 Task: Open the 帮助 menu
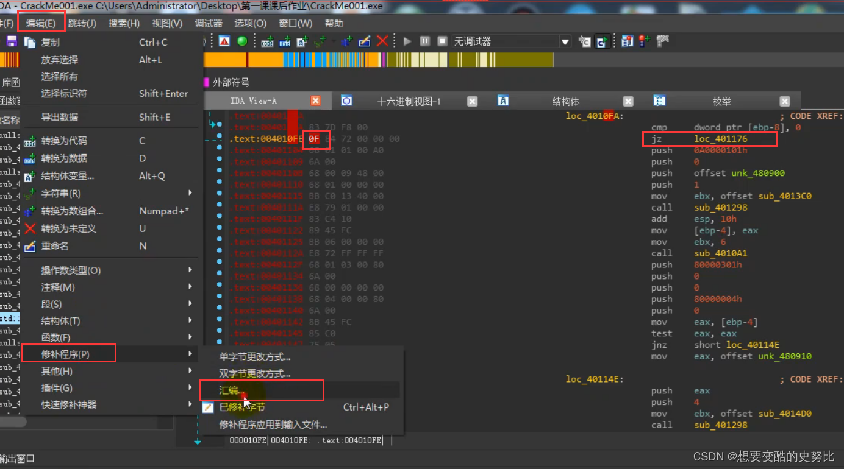click(x=334, y=23)
